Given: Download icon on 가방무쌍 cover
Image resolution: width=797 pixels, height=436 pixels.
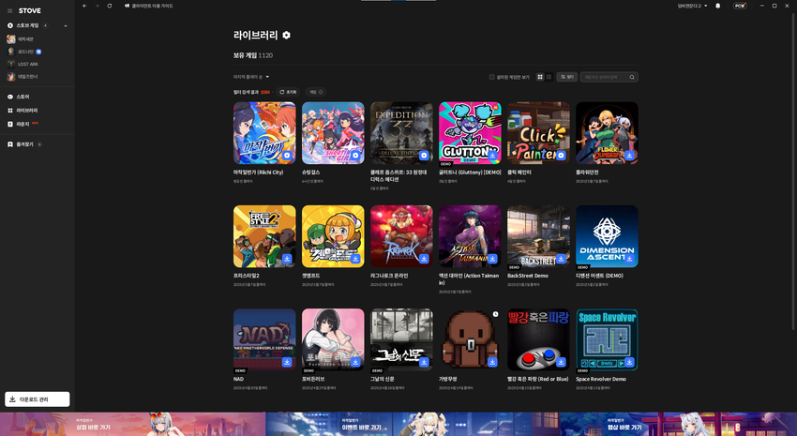Looking at the screenshot, I should point(492,362).
